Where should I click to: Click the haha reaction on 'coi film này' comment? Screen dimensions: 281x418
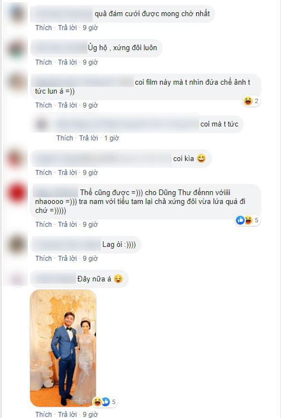point(248,101)
